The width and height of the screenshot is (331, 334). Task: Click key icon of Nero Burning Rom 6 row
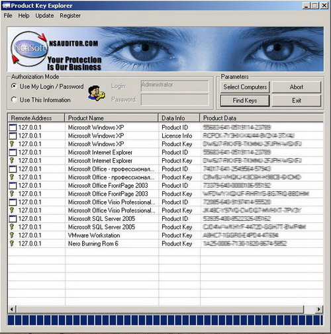[12, 243]
